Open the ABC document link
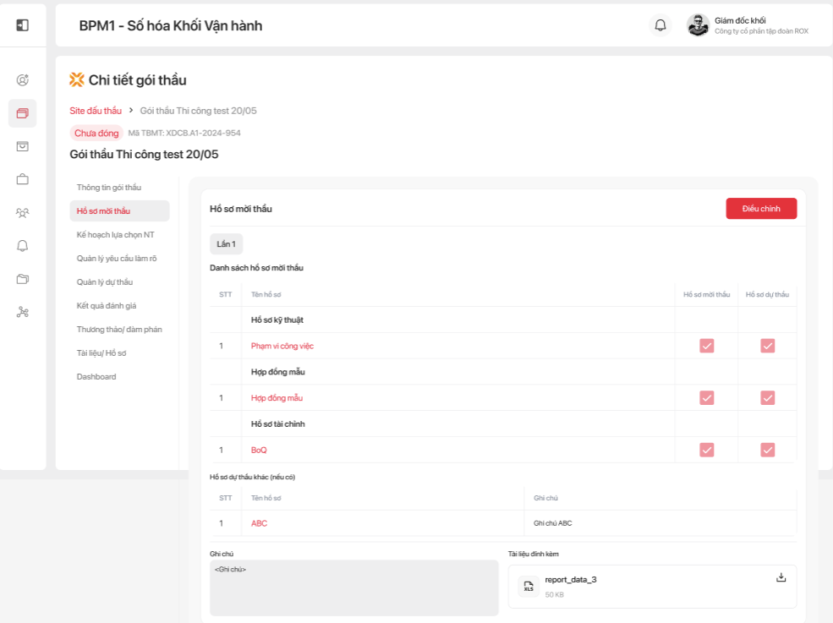This screenshot has width=833, height=623. coord(259,523)
